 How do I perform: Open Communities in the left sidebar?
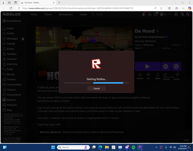point(12,85)
